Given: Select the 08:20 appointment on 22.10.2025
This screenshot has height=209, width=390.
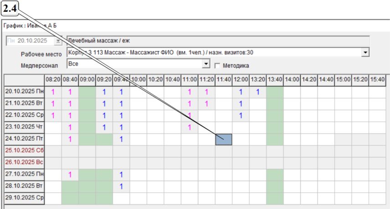Looking at the screenshot, I should click(53, 116).
